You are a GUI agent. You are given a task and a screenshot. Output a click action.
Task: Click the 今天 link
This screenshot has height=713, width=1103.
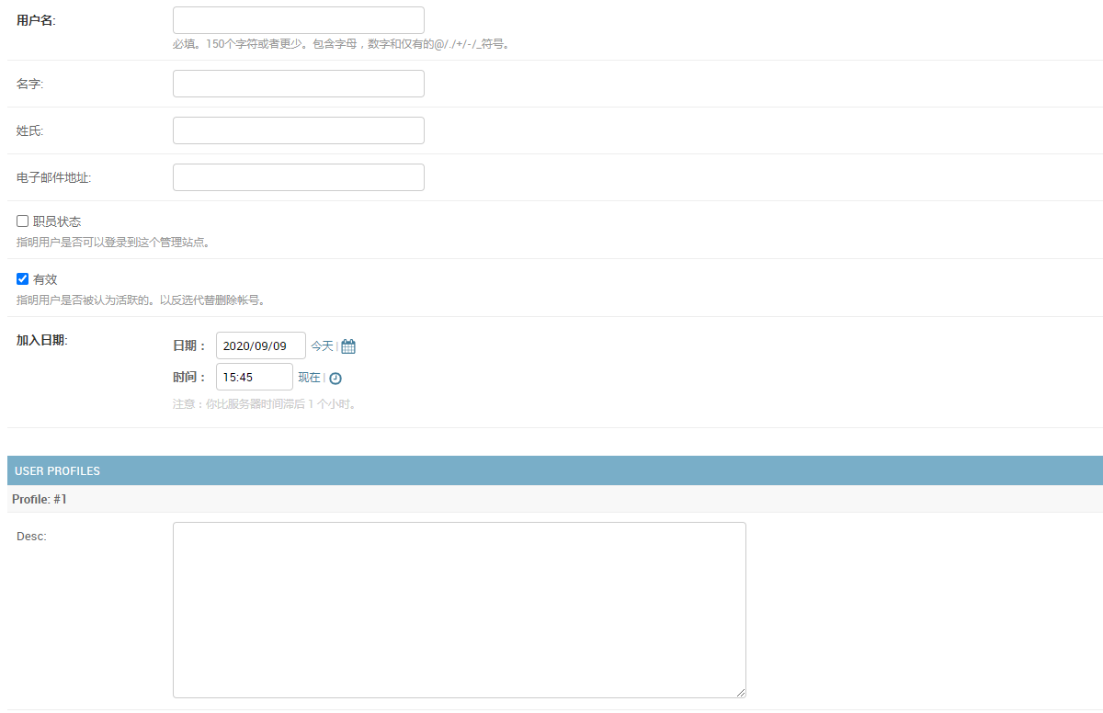322,346
